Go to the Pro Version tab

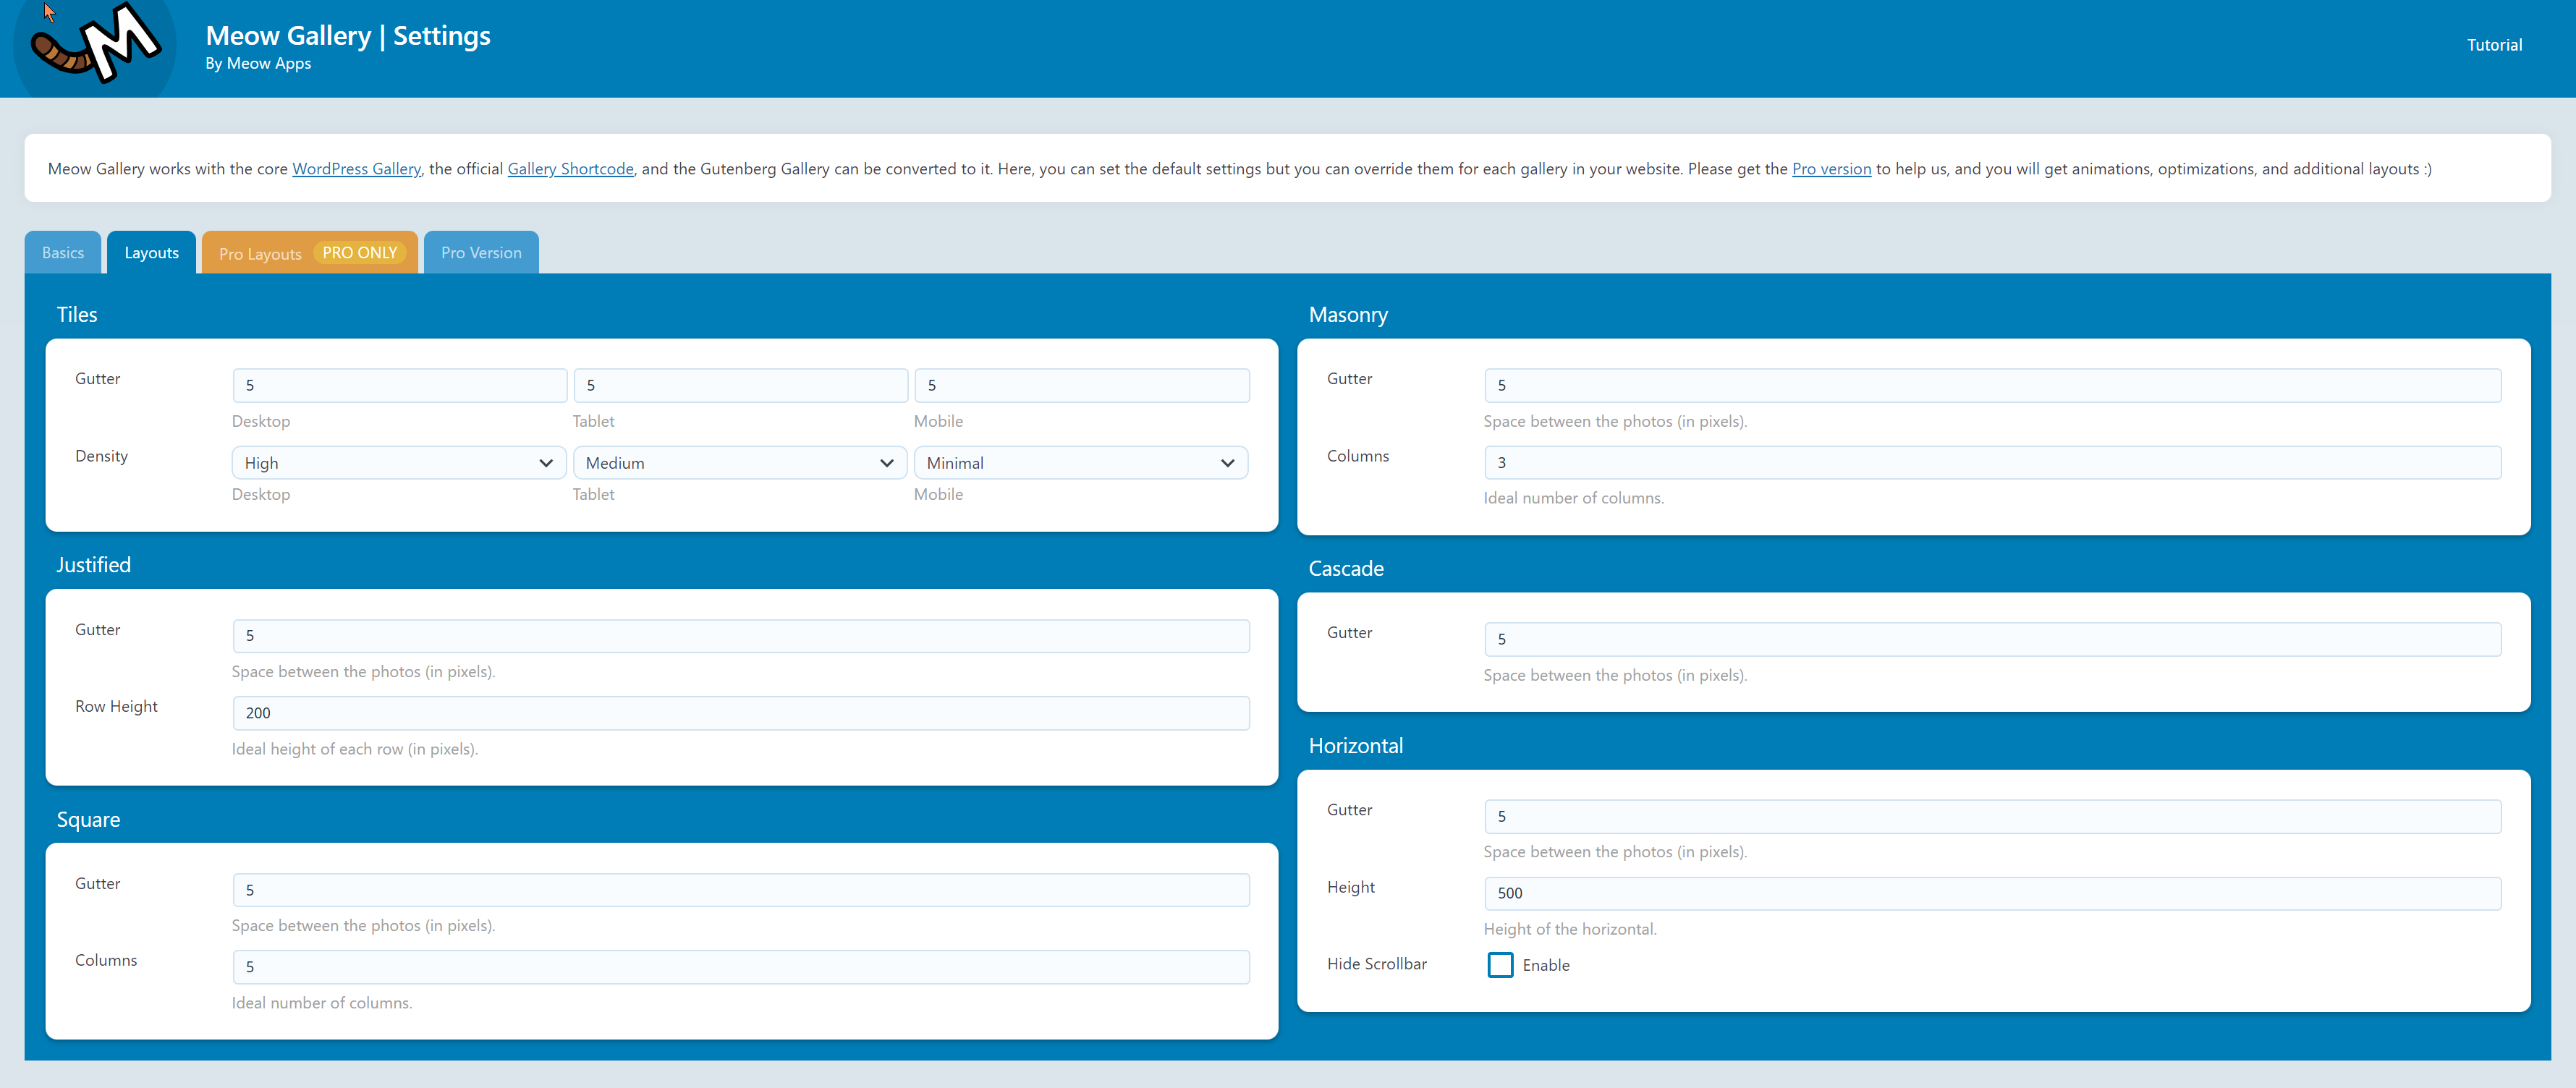point(481,253)
